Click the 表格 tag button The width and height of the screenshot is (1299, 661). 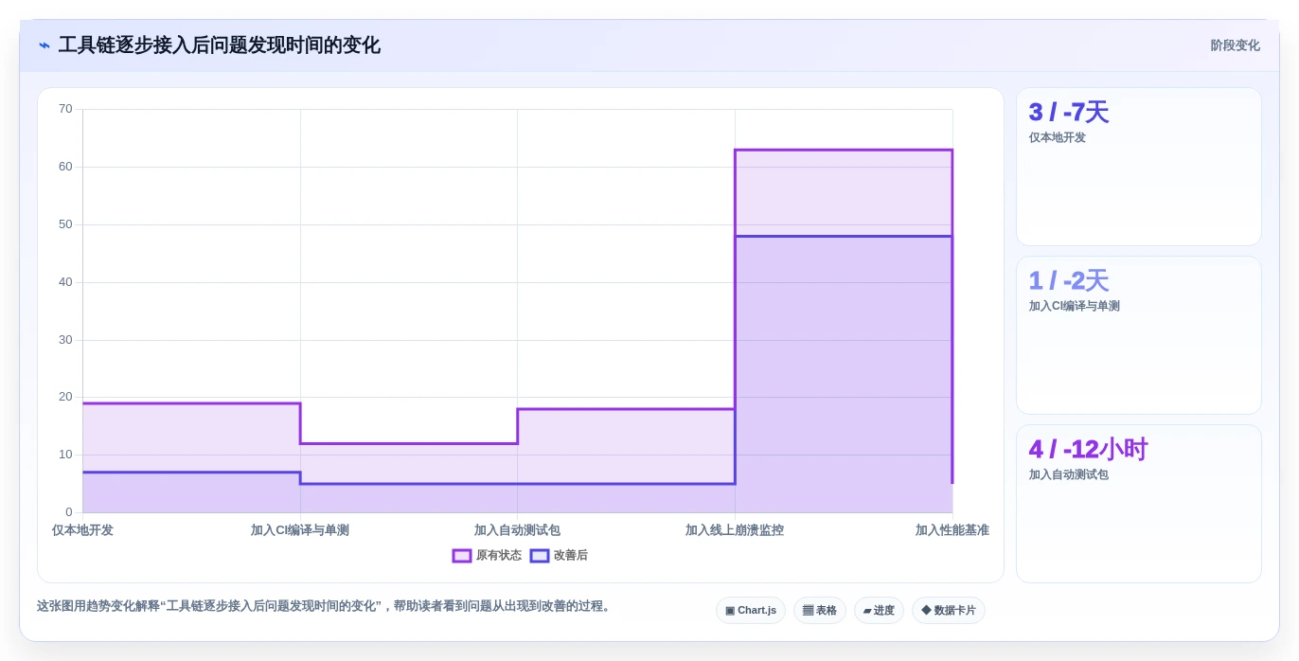[820, 611]
